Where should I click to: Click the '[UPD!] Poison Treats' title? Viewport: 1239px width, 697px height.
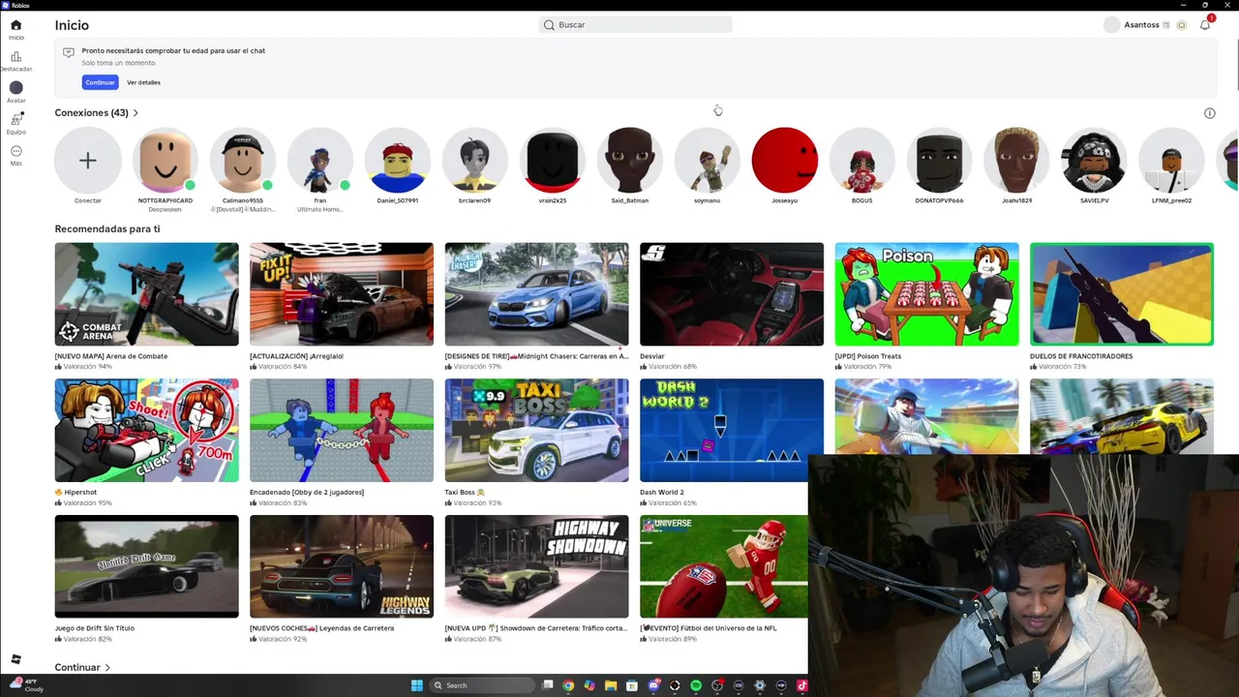868,356
